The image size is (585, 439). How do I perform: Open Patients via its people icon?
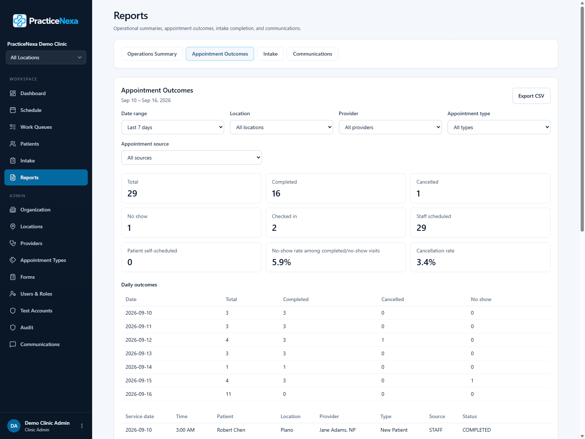coord(13,144)
